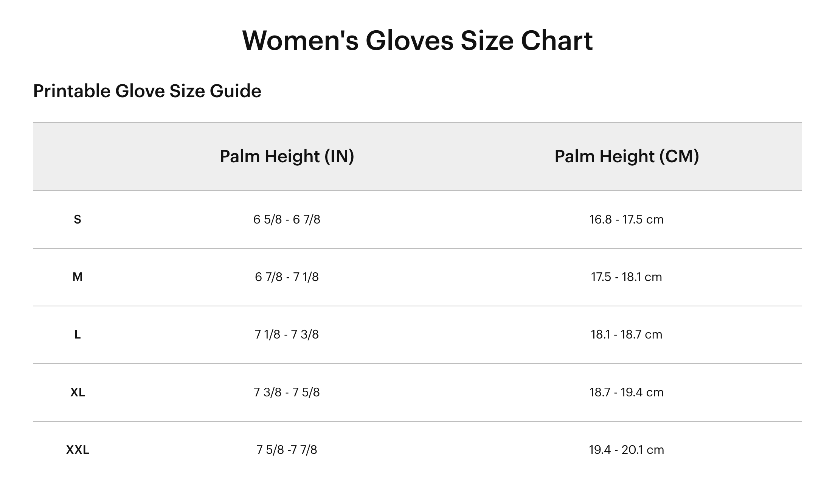
Task: Select the Palm Height (IN) column header
Action: 287,156
